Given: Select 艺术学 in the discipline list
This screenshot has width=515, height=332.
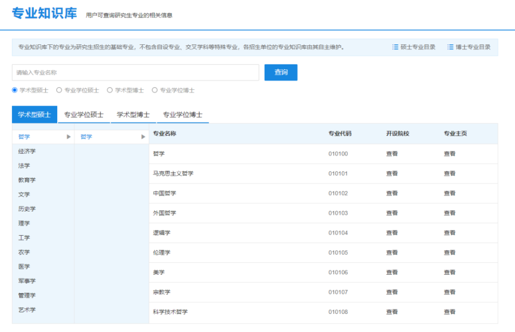Looking at the screenshot, I should [x=27, y=310].
